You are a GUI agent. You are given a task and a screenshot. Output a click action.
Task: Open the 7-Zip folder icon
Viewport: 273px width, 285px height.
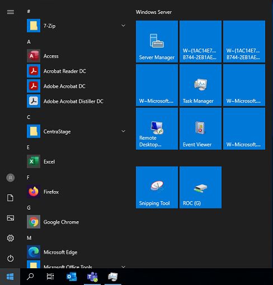pyautogui.click(x=34, y=26)
